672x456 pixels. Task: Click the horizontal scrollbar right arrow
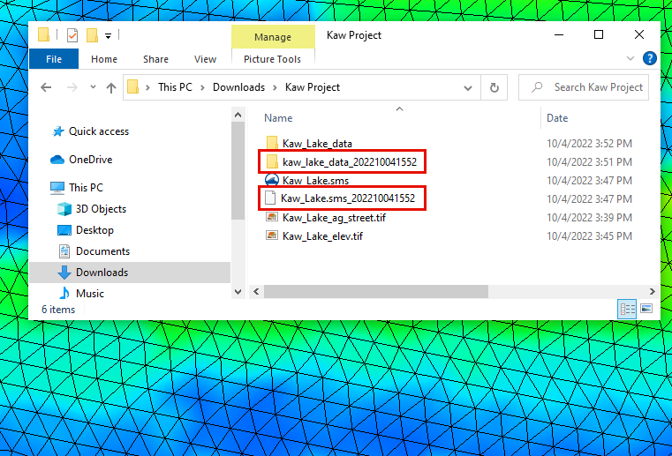click(652, 292)
